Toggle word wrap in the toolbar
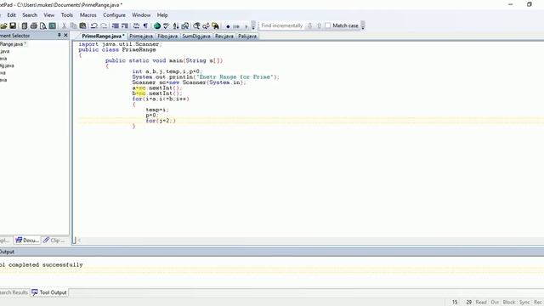 pyautogui.click(x=136, y=26)
